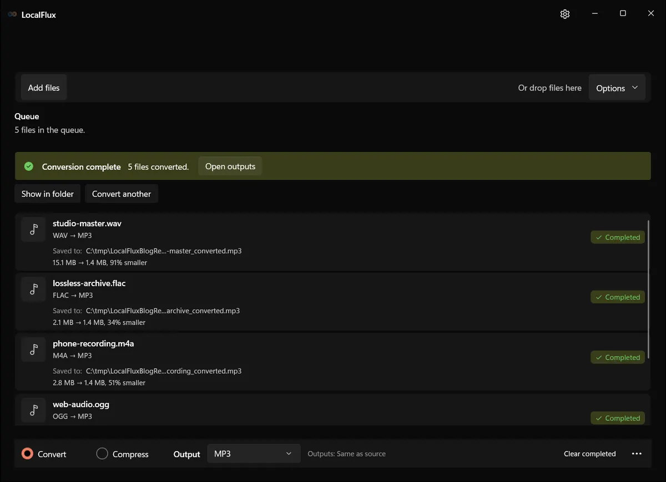666x482 pixels.
Task: Click saved path ending archive_converted.mp3
Action: pyautogui.click(x=163, y=311)
